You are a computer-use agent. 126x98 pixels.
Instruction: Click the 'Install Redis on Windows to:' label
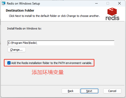pyautogui.click(x=24, y=28)
